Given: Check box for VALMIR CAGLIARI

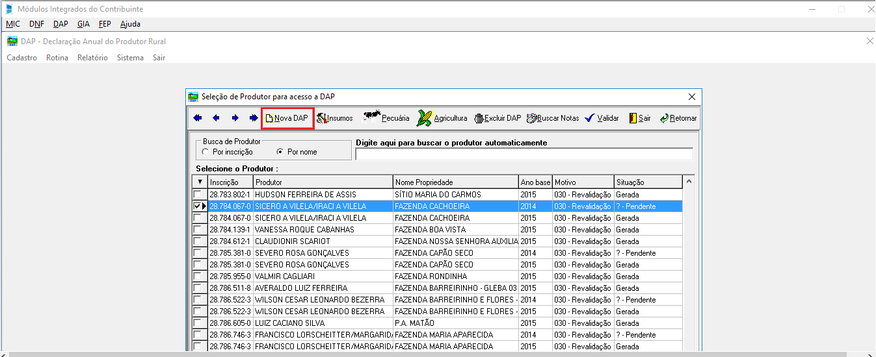Looking at the screenshot, I should [x=198, y=277].
